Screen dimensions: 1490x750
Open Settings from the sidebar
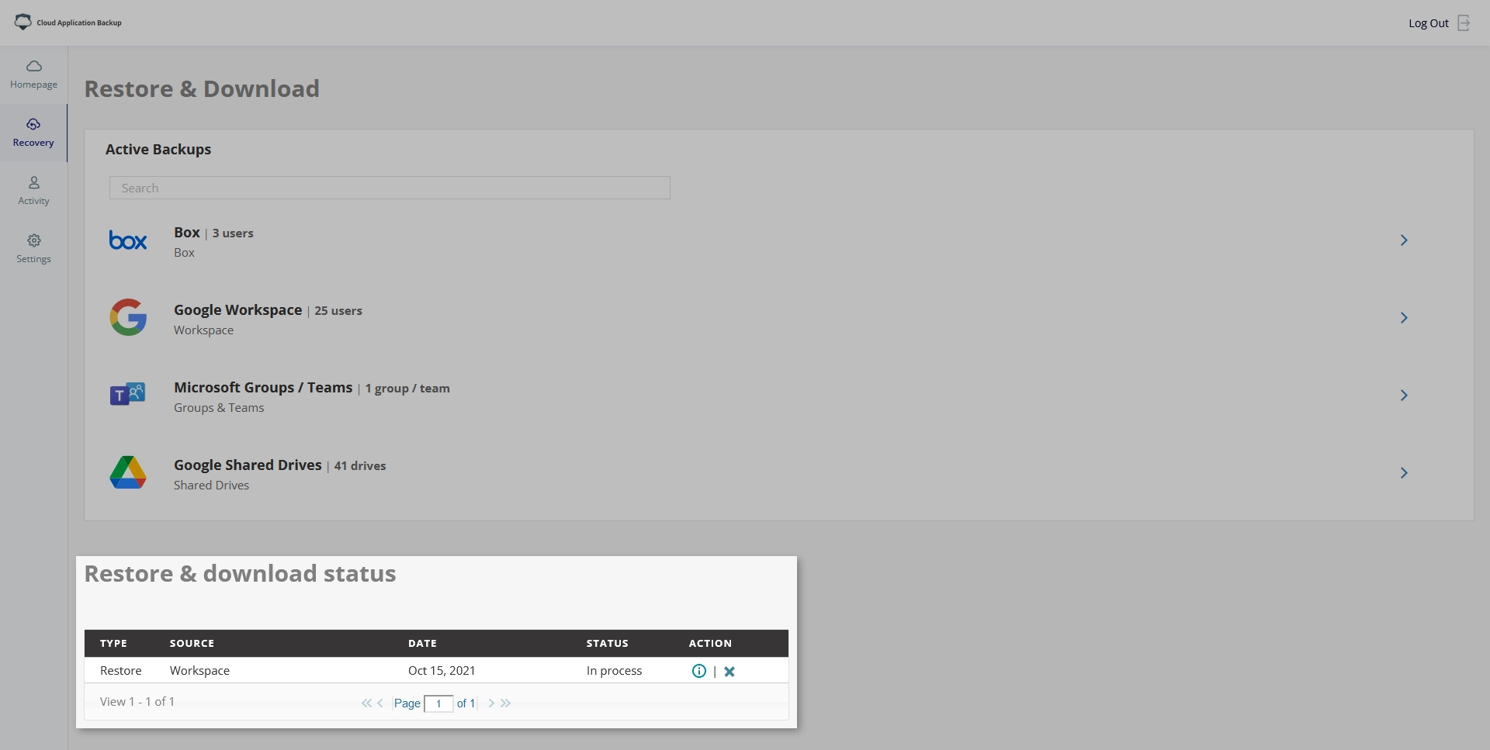pyautogui.click(x=33, y=249)
